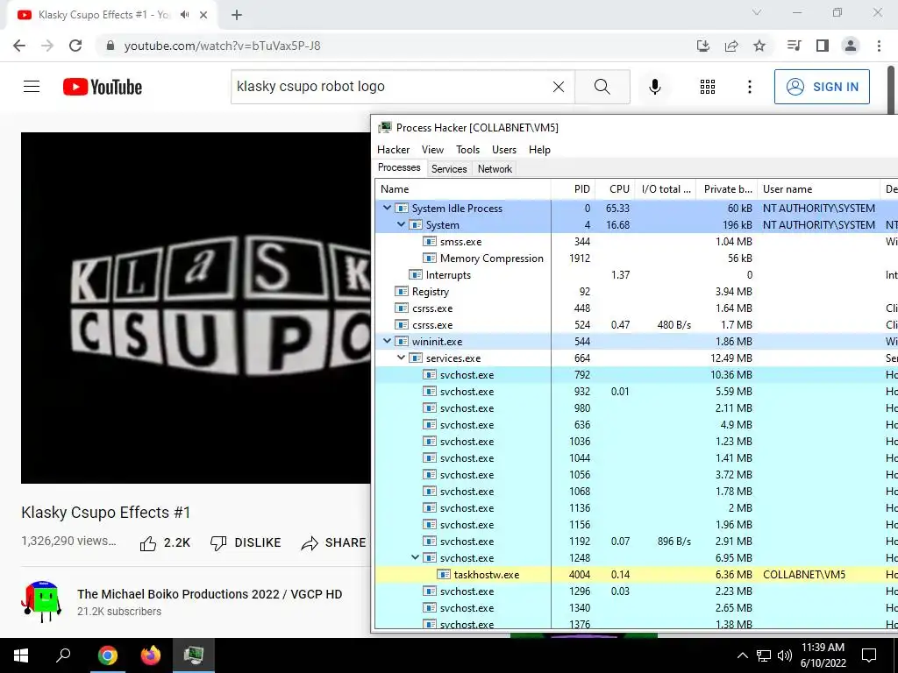Sort by the Private bytes column header

click(x=727, y=189)
